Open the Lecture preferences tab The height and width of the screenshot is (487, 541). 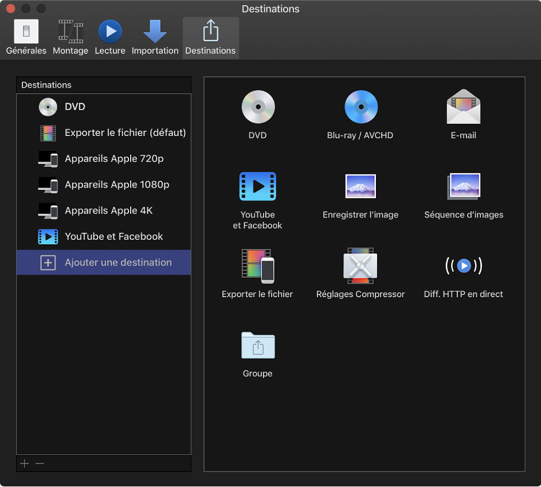tap(110, 38)
